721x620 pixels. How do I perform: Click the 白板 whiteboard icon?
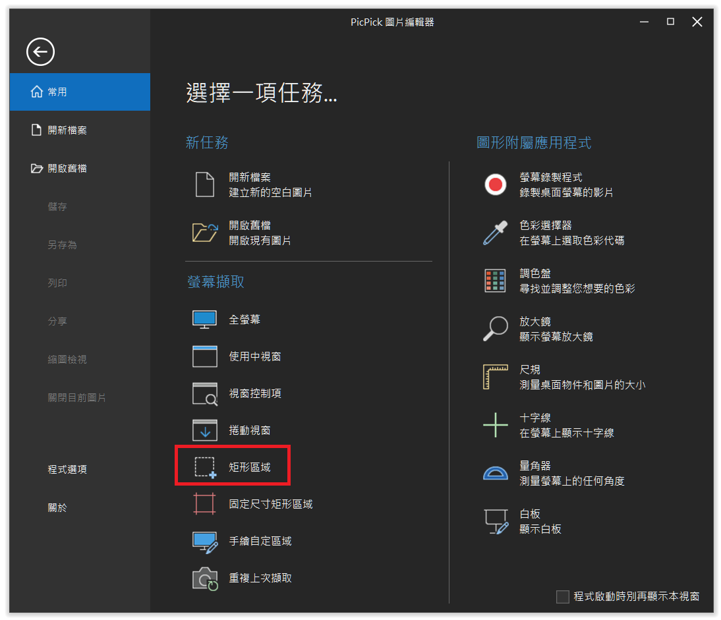(x=496, y=522)
